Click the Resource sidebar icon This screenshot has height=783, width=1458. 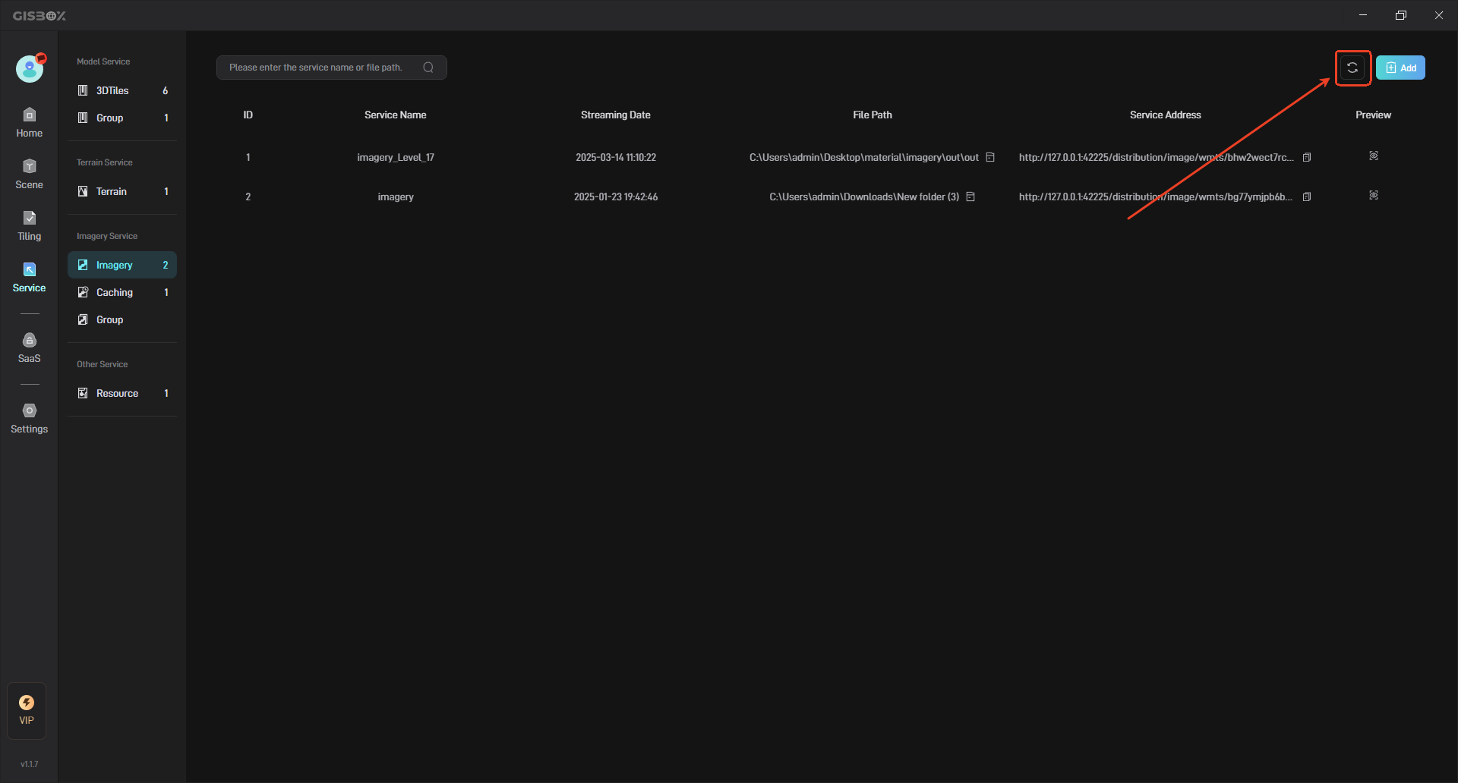pyautogui.click(x=83, y=393)
